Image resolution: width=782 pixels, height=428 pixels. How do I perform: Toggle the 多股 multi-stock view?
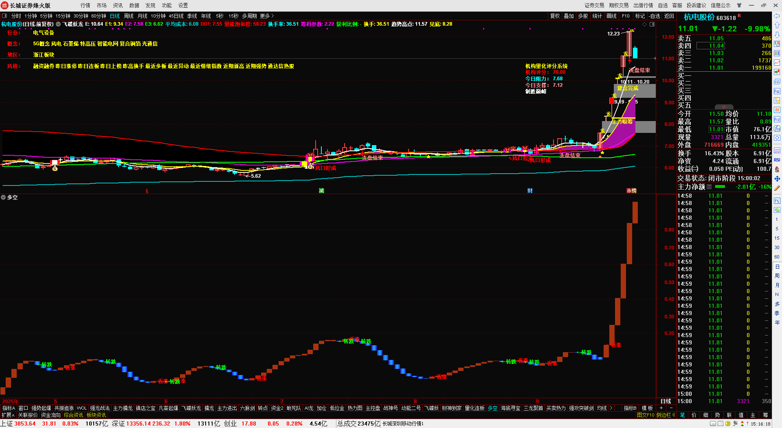coord(583,16)
